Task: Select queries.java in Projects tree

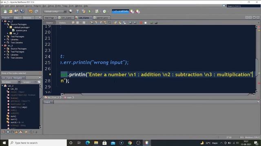Action: coord(21,30)
